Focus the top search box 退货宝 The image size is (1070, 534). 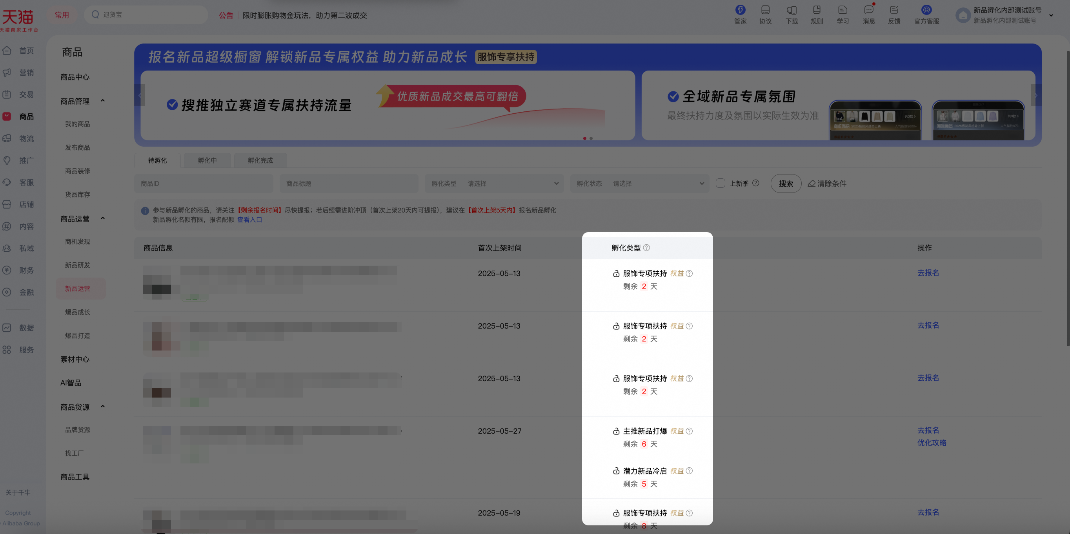click(146, 15)
